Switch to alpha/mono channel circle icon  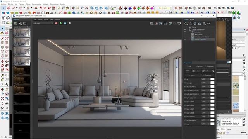click(x=69, y=23)
